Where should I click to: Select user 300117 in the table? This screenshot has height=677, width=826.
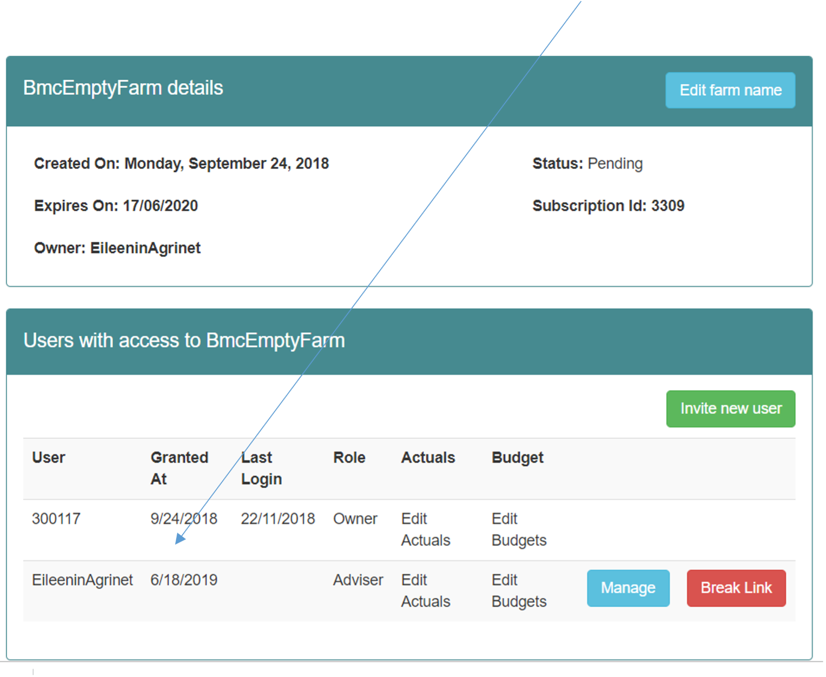[x=56, y=519]
